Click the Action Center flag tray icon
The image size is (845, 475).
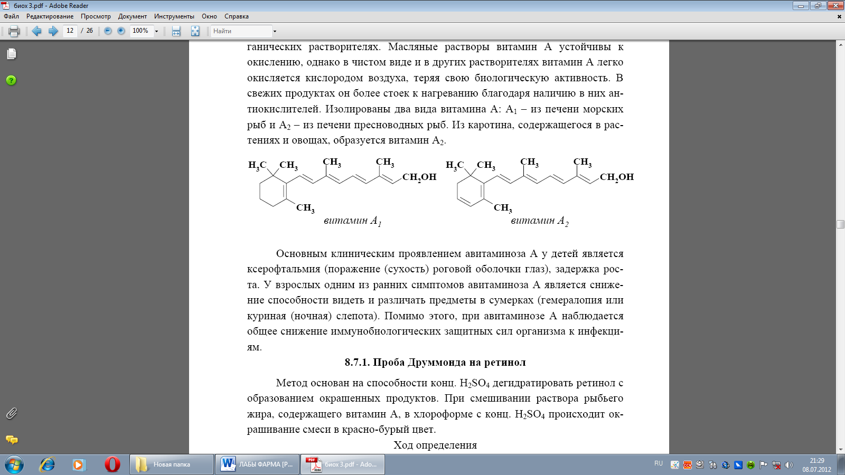point(764,465)
